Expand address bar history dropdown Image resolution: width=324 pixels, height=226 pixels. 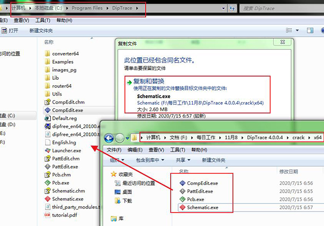[224, 8]
